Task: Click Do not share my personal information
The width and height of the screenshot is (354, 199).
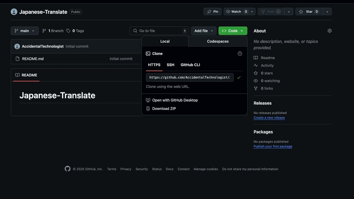Action: point(250,169)
